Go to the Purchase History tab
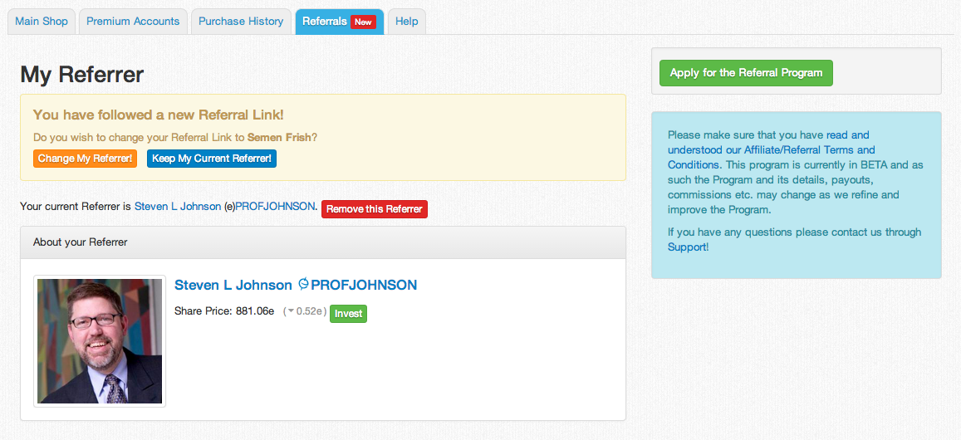Screen dimensions: 961x440 coord(241,22)
